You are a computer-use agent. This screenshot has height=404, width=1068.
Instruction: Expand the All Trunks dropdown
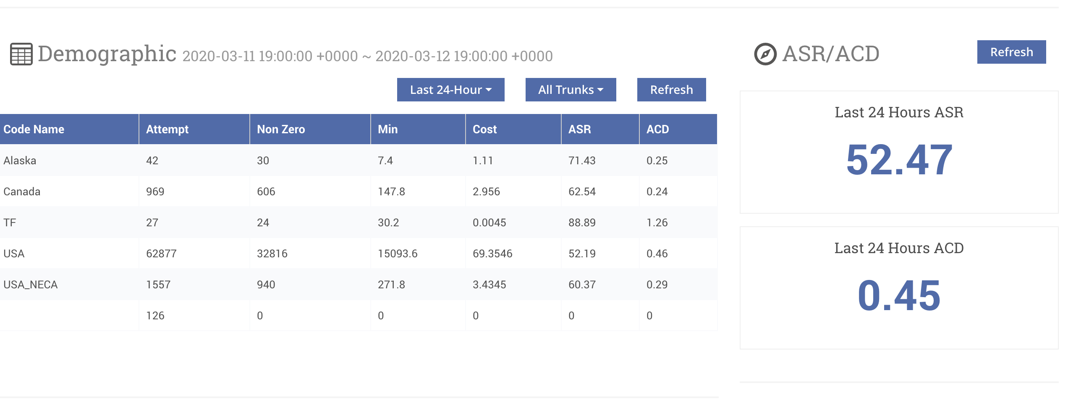(571, 90)
